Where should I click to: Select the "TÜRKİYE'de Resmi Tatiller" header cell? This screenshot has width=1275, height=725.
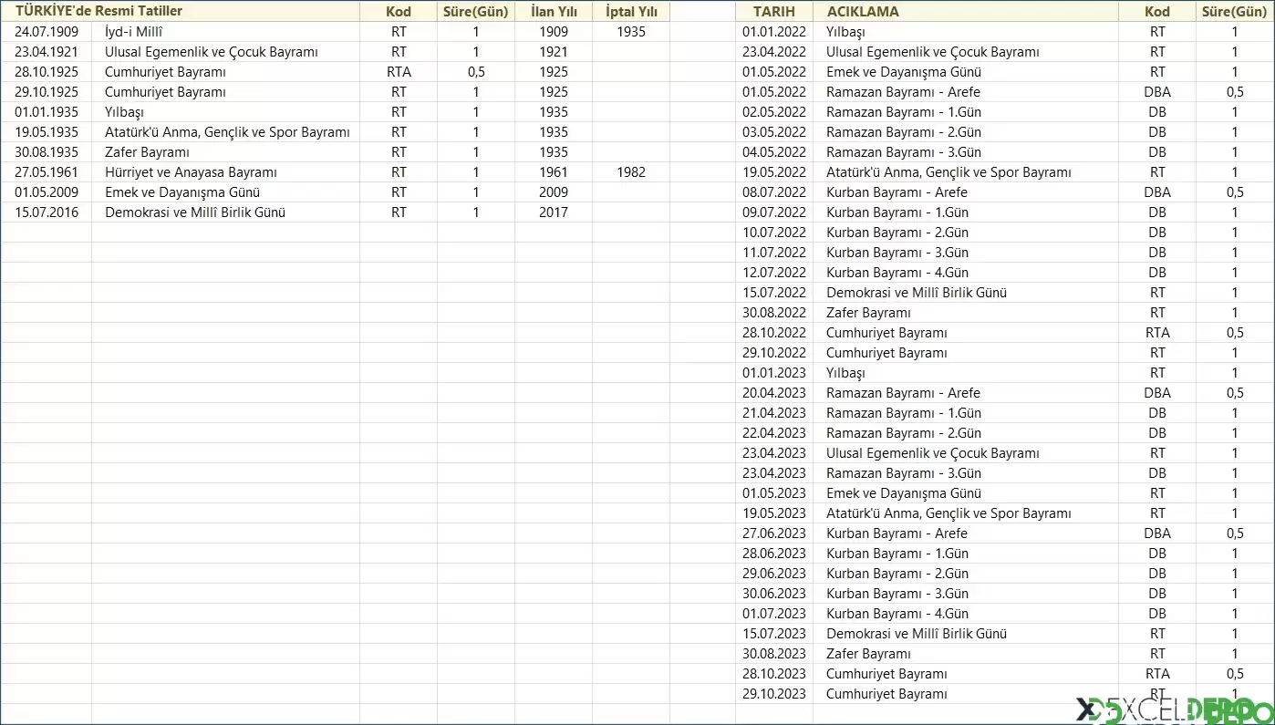181,11
